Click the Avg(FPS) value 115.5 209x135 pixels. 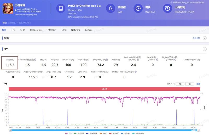pos(10,65)
